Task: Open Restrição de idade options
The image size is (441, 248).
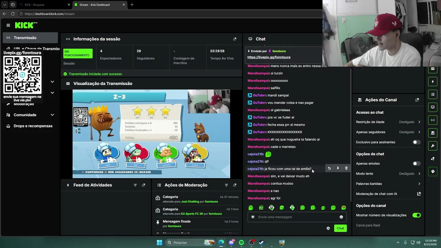Action: pyautogui.click(x=388, y=122)
